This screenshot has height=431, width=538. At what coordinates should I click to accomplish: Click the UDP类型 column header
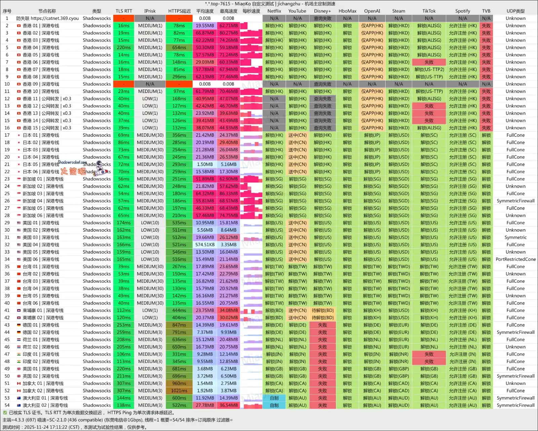[515, 11]
